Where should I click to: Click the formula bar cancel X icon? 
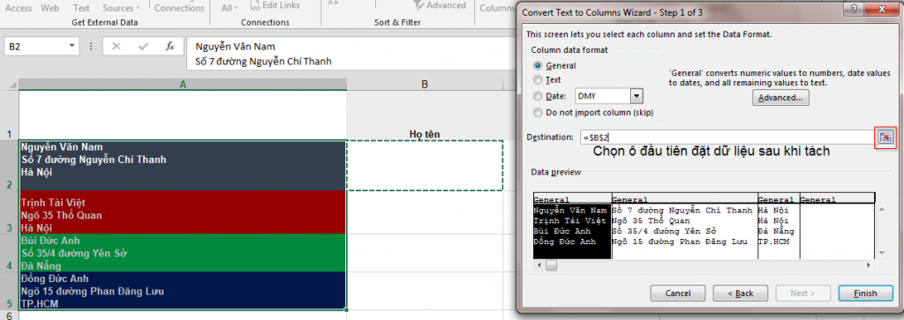[x=116, y=47]
